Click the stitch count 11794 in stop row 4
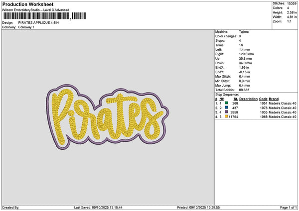The image size is (299, 211). pyautogui.click(x=233, y=117)
